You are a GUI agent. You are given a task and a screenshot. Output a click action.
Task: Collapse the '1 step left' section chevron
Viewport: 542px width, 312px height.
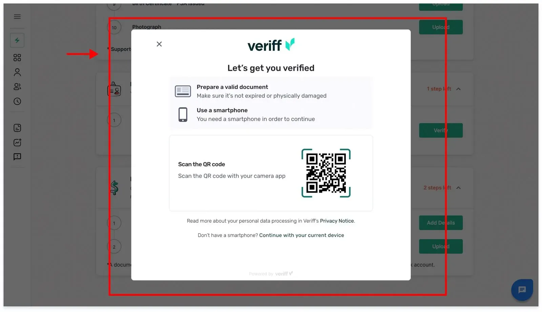(x=458, y=89)
